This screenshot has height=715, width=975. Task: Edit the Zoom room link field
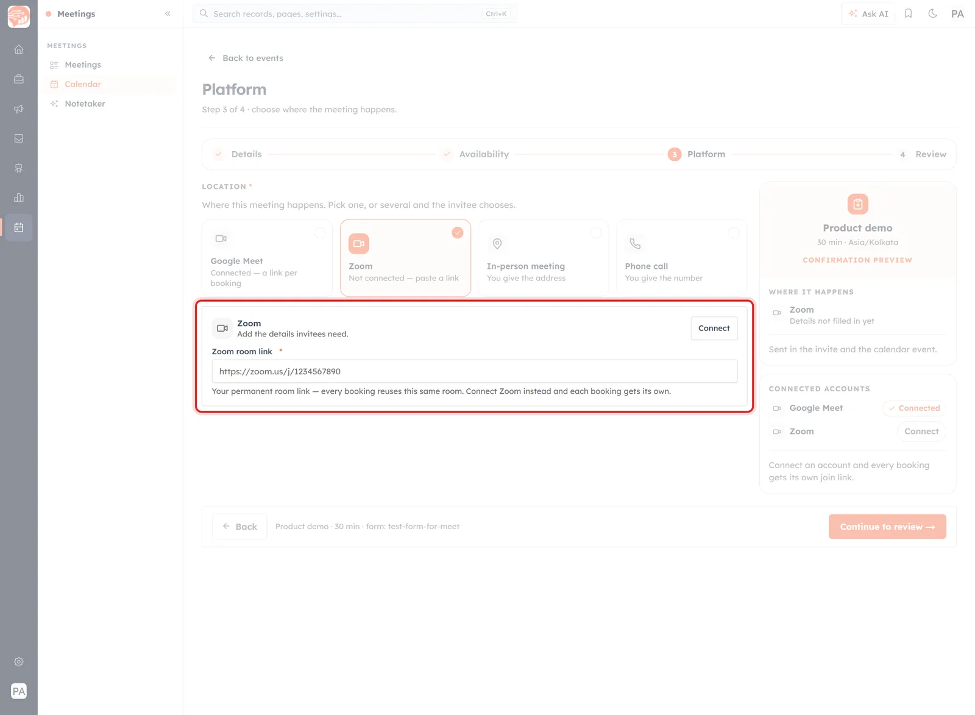coord(475,371)
